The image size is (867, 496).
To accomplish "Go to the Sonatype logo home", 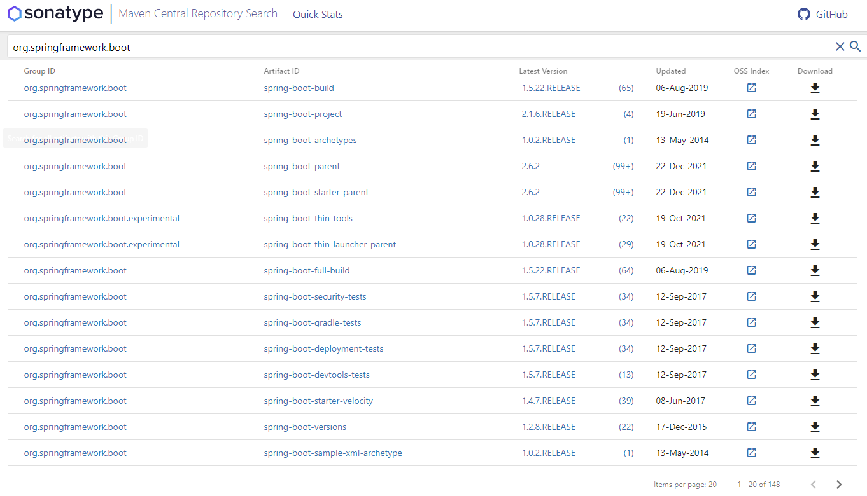I will coord(55,13).
